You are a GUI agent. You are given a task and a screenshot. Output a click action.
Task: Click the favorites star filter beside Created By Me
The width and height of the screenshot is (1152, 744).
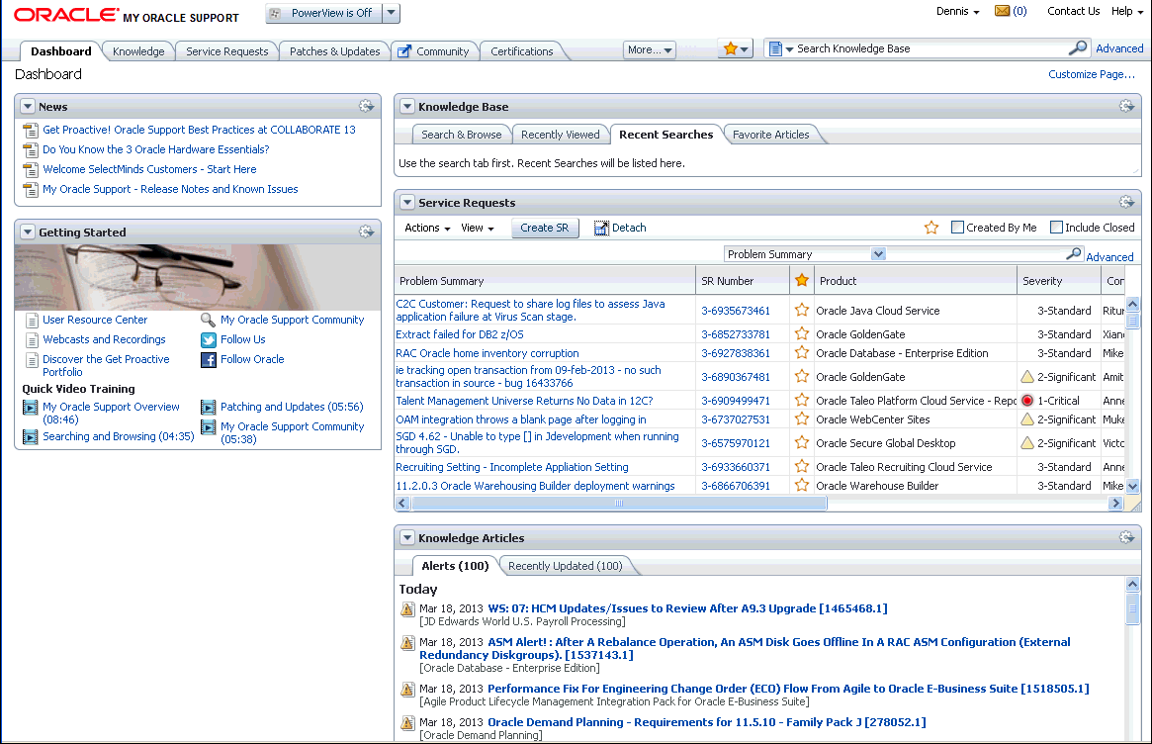click(x=930, y=228)
